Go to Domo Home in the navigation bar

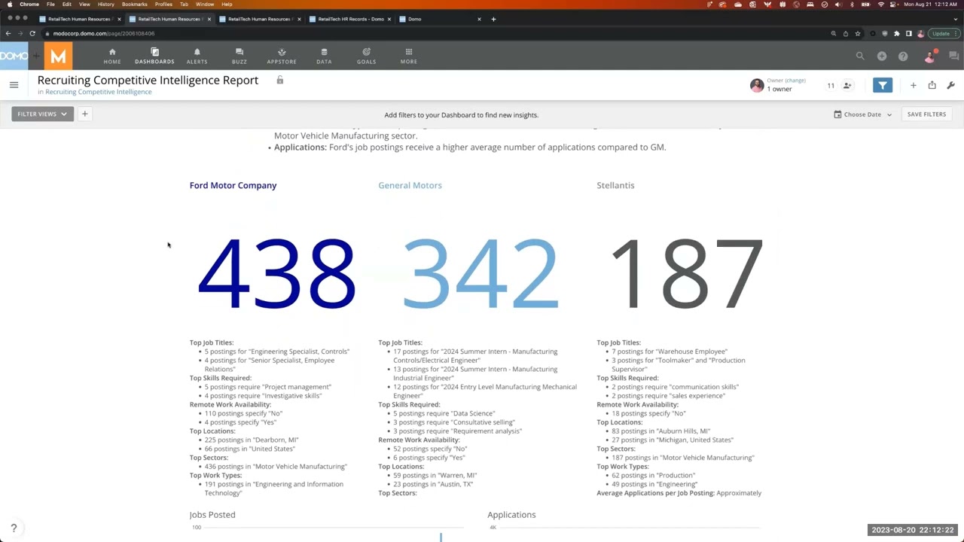click(112, 56)
